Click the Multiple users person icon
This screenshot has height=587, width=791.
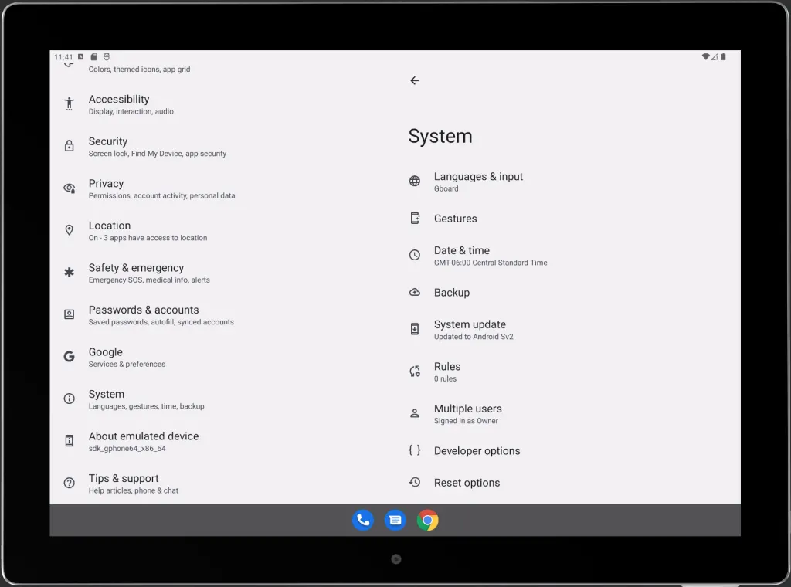coord(415,413)
